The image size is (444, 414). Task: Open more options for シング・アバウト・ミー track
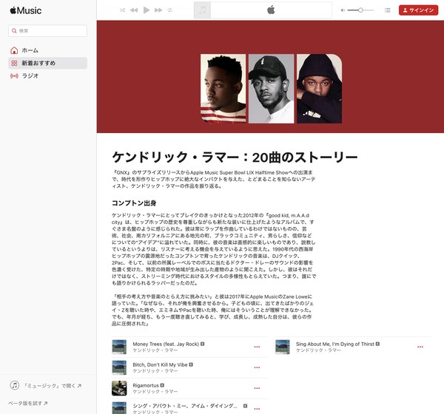[x=257, y=409]
